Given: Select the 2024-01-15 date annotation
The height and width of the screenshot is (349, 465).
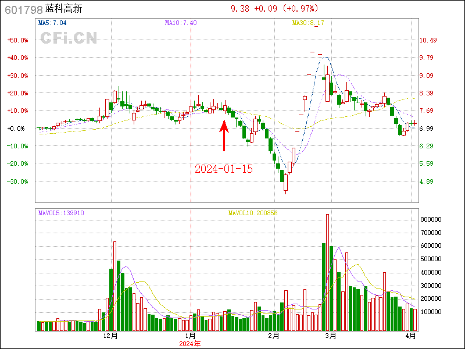Looking at the screenshot, I should point(223,169).
